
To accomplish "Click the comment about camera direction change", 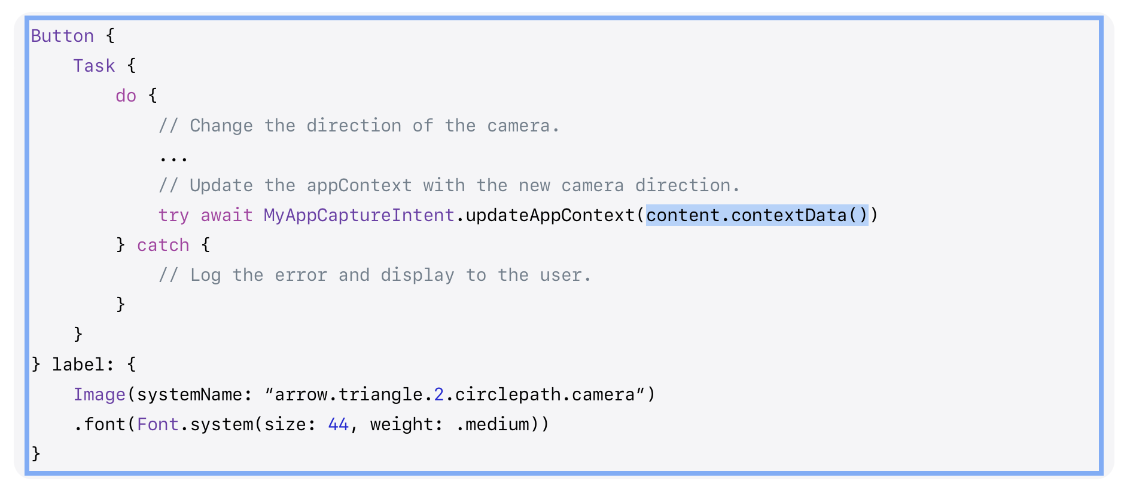I will tap(359, 125).
